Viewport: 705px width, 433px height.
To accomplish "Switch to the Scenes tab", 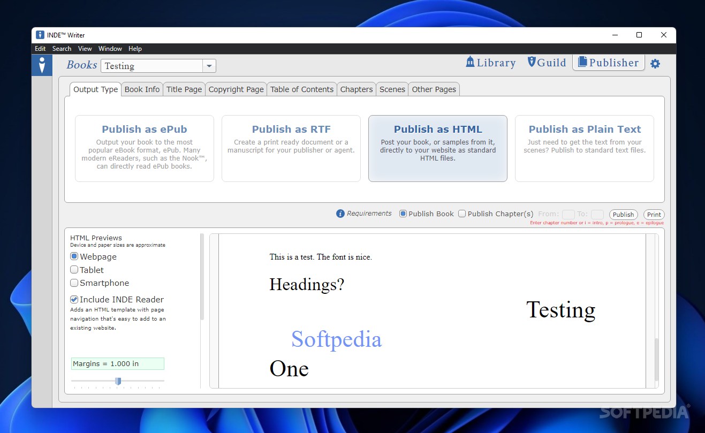I will pos(392,89).
